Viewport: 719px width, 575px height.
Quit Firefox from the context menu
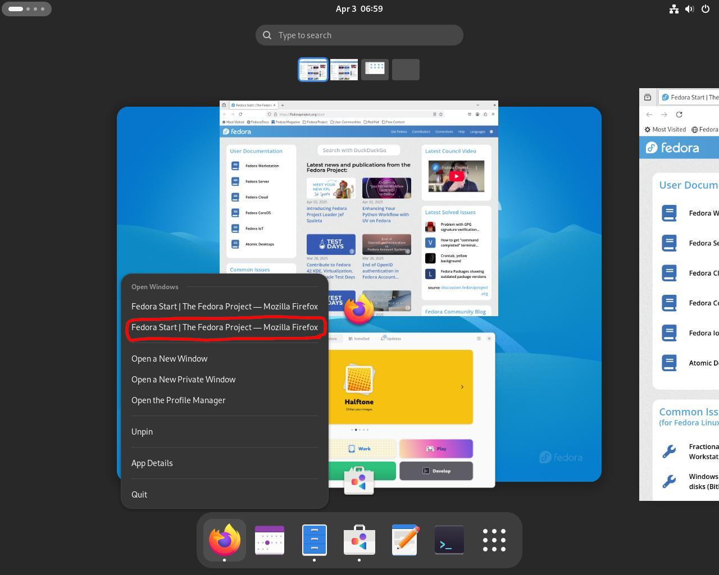point(225,495)
